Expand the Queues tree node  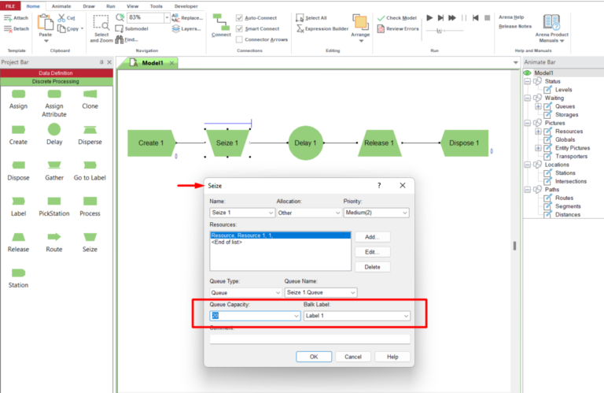(538, 106)
